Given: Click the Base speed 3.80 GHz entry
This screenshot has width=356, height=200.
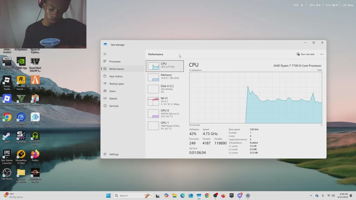Looking at the screenshot, I should point(244,129).
